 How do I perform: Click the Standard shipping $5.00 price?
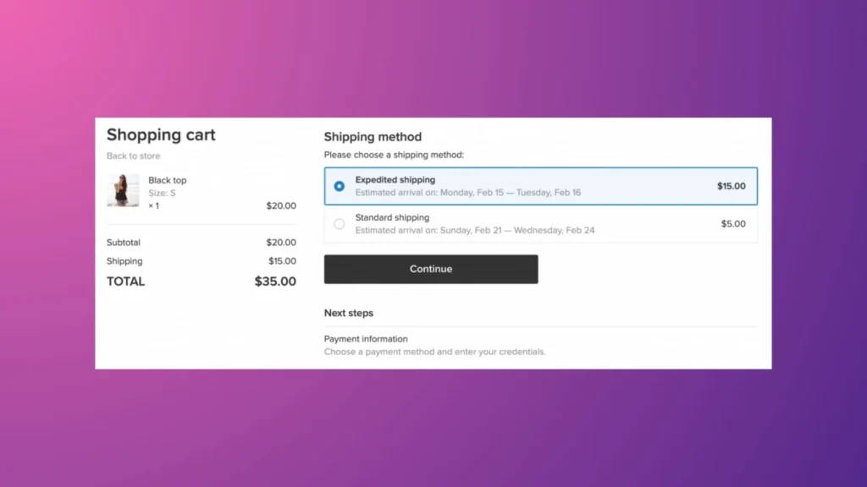(x=733, y=223)
